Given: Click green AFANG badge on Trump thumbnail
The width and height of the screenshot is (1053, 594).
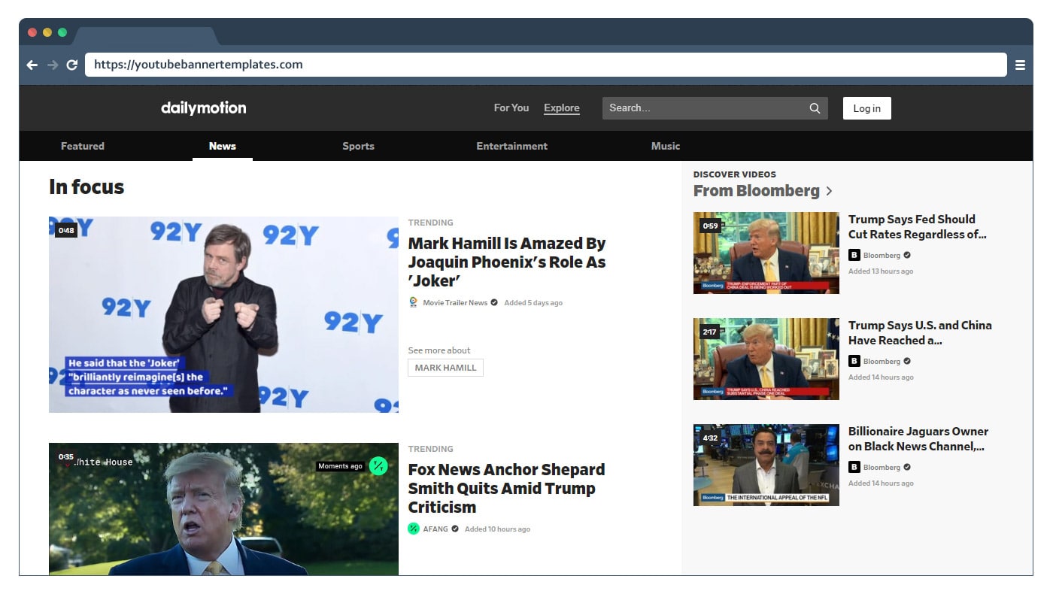Looking at the screenshot, I should pos(378,466).
